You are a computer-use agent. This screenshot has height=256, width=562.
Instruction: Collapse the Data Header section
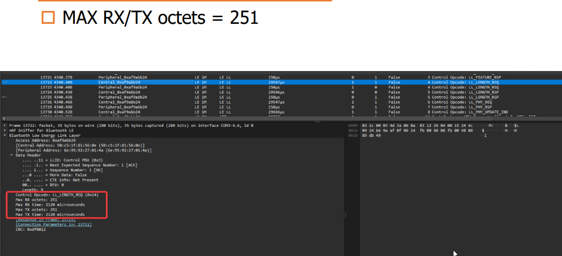[11, 155]
